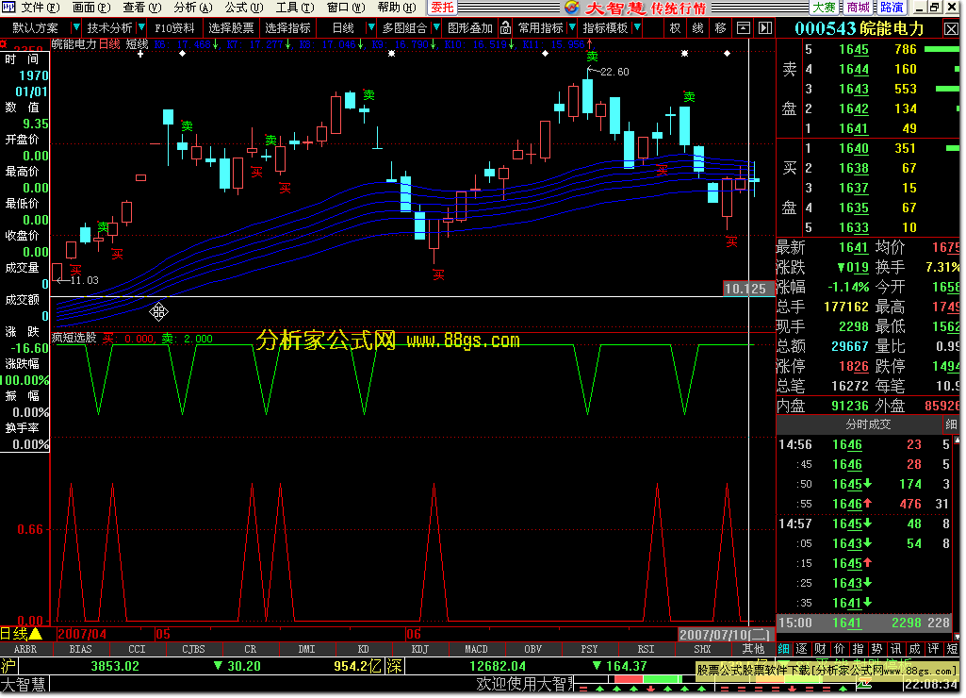Click the 大智慧 status bar logo
The image size is (966, 698).
coord(24,684)
